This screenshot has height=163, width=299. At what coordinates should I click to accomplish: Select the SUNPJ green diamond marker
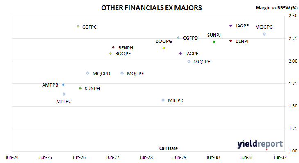(214, 42)
